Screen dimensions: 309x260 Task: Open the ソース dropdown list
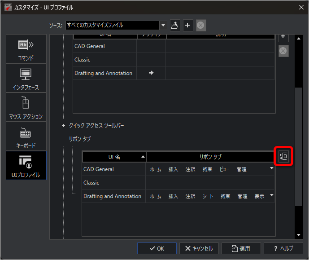163,25
